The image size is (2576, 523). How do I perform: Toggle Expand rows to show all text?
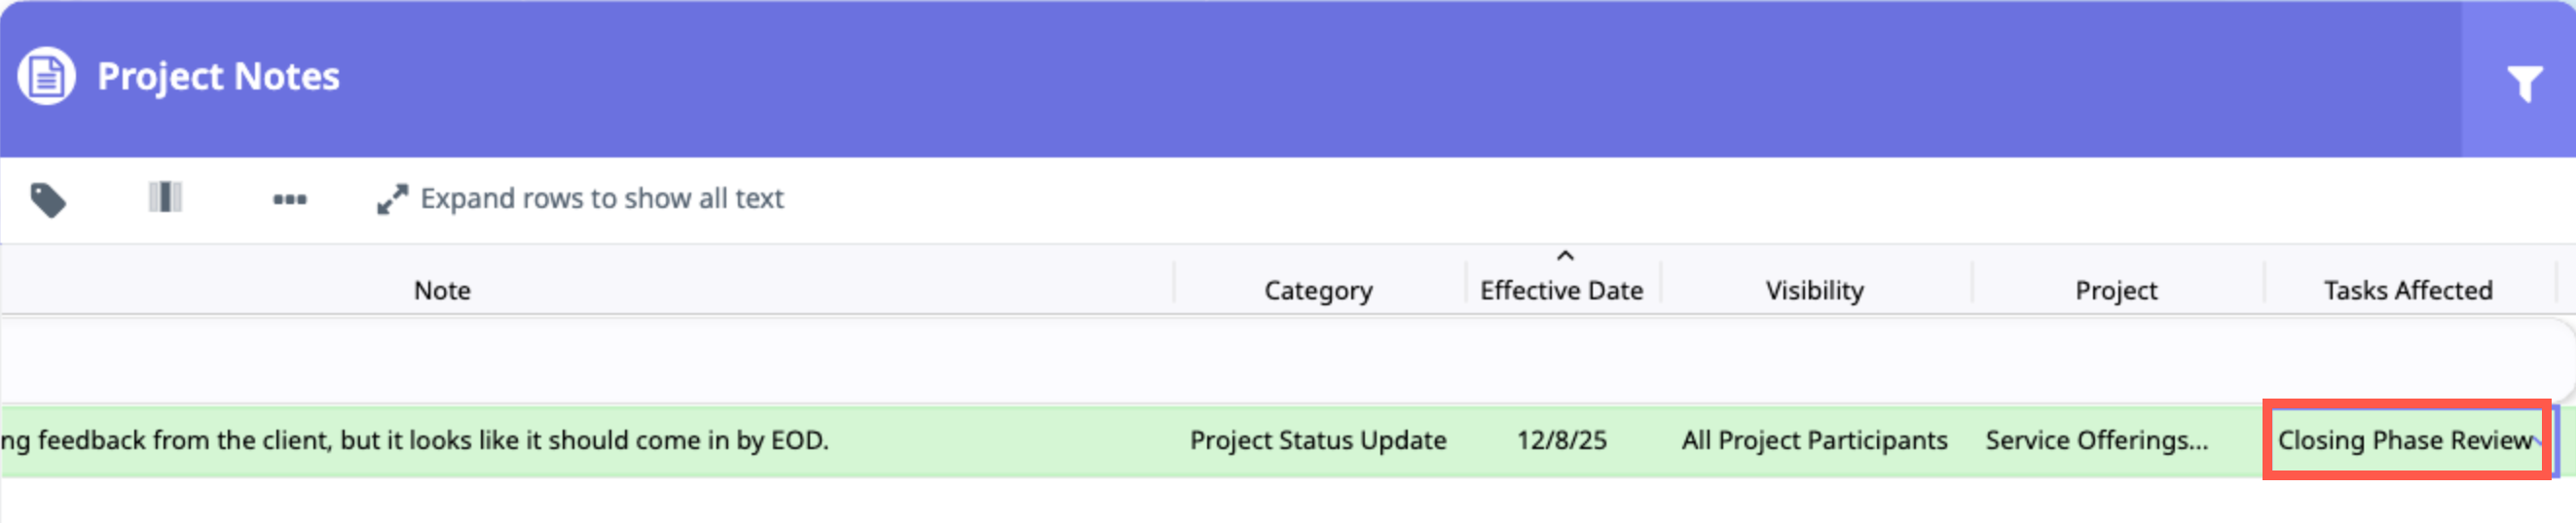coord(581,198)
